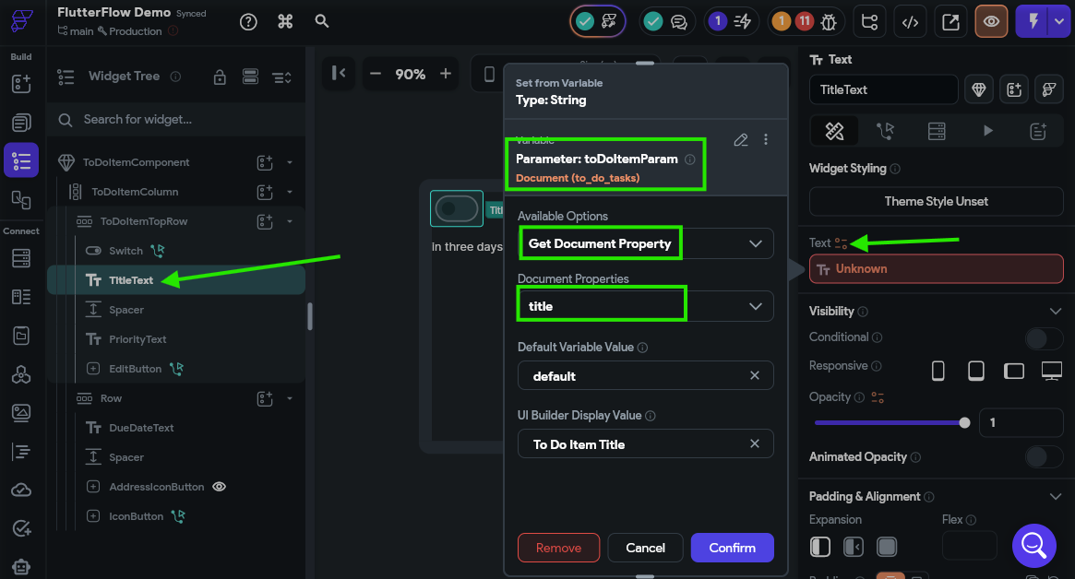Screen dimensions: 1075x579
Task: Open the branching icon in top bar
Action: click(x=869, y=22)
